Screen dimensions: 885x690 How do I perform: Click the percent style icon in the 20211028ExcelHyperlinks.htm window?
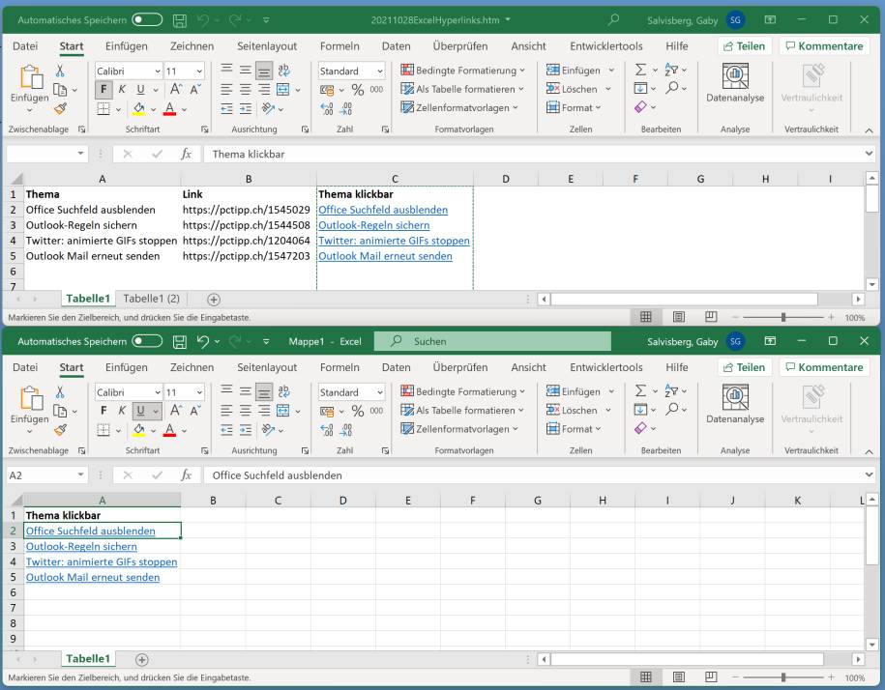coord(357,89)
